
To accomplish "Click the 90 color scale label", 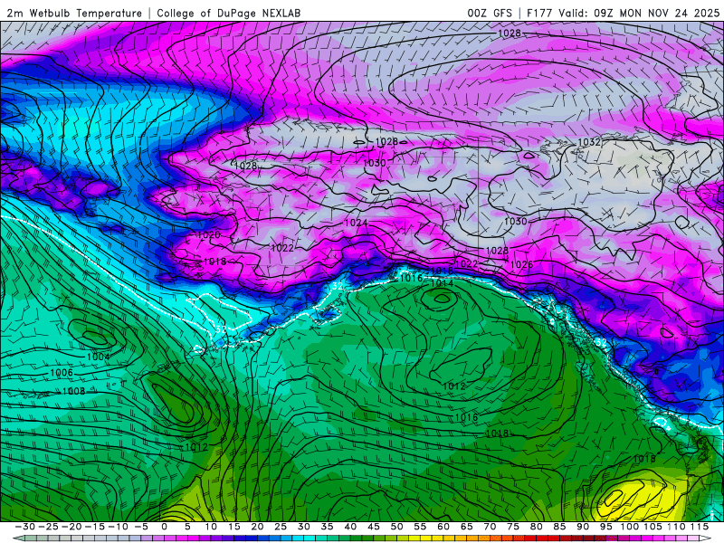I will coord(583,527).
